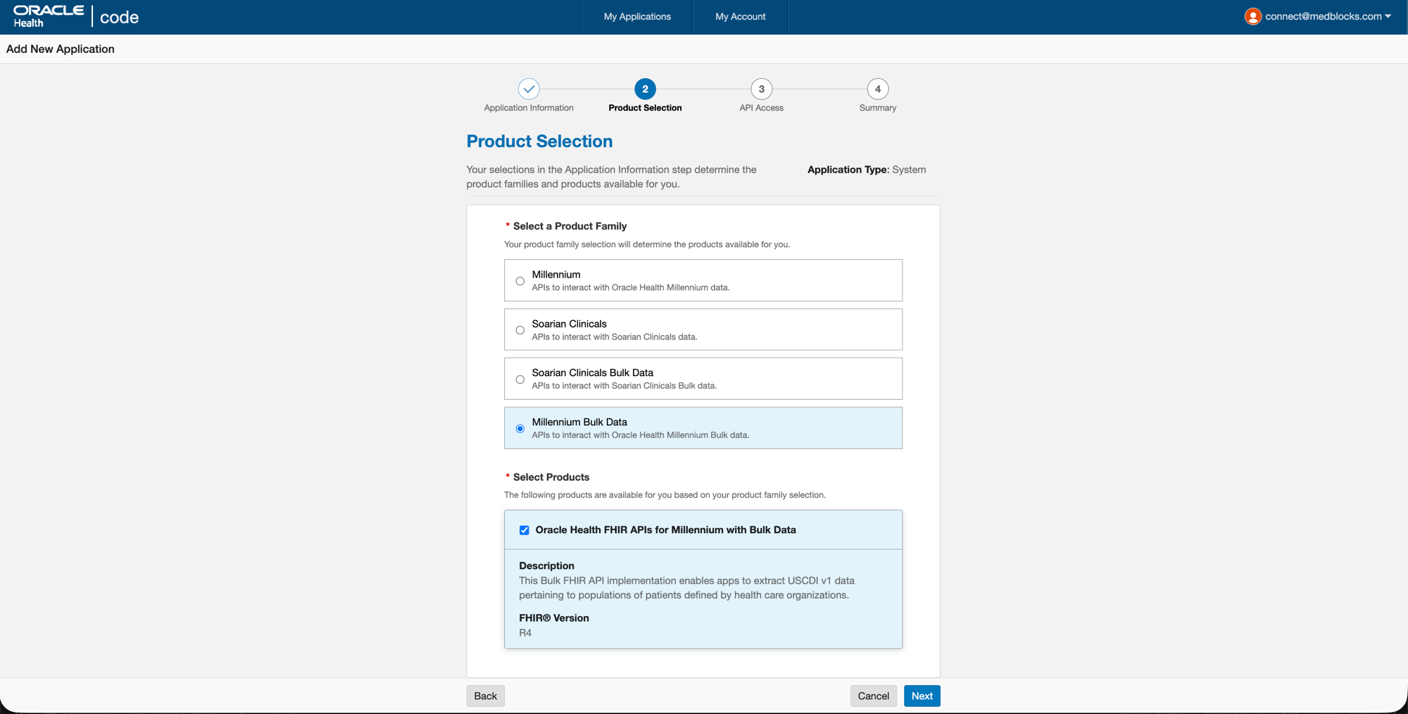Select the Soarian Clinicals radio button
The height and width of the screenshot is (714, 1408).
click(x=520, y=330)
